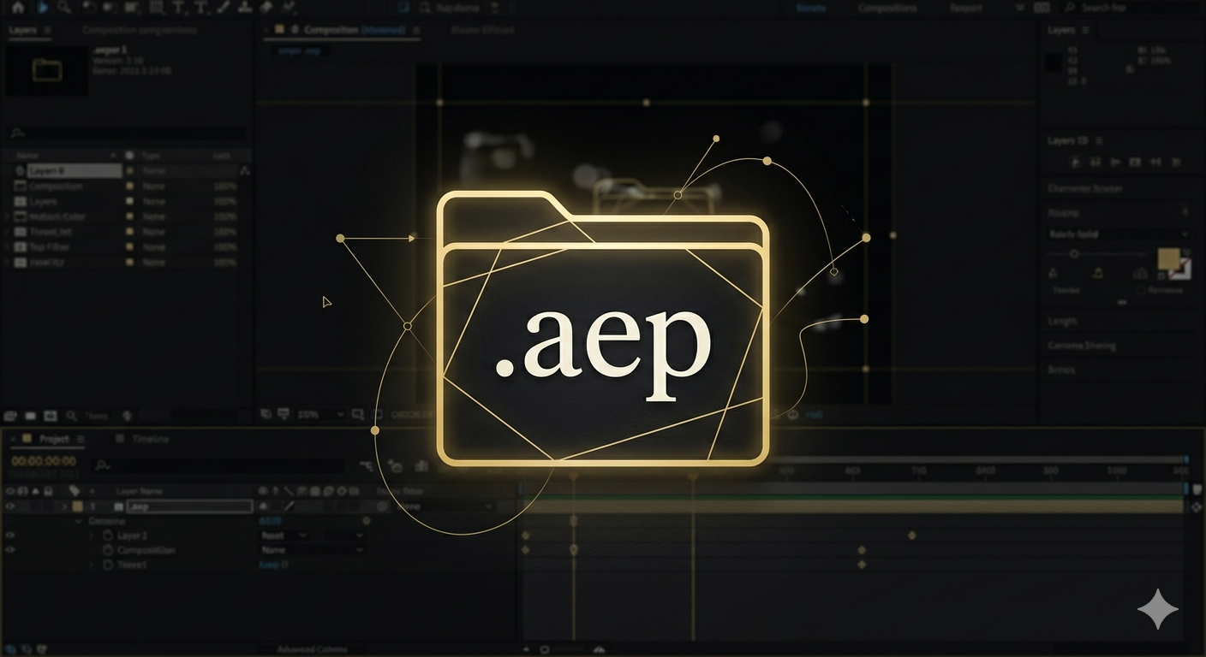The width and height of the screenshot is (1206, 657).
Task: Open the 20% zoom dropdown below the viewer
Action: 320,414
